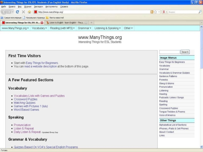Bookmark this page with the star icon
Image resolution: width=203 pixels, height=152 pixels.
pos(156,12)
